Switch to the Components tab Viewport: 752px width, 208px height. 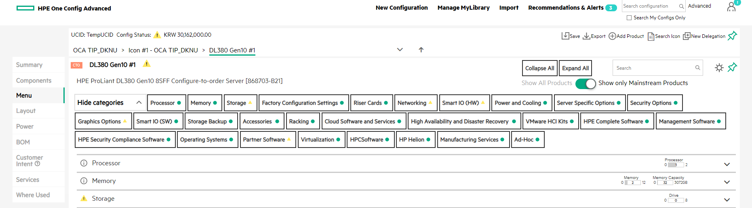(38, 80)
